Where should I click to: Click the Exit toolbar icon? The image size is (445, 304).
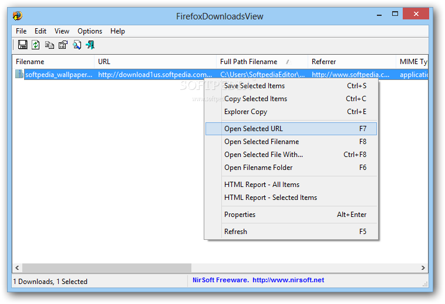(90, 45)
